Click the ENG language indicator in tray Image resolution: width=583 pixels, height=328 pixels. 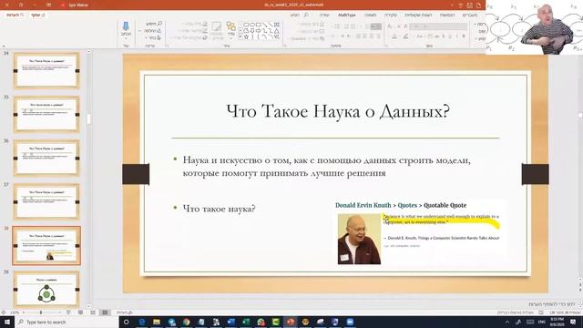tap(542, 322)
